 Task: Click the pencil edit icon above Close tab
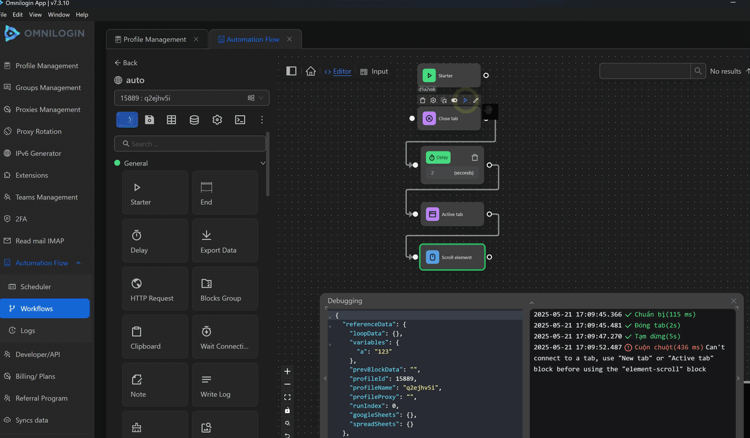[476, 100]
